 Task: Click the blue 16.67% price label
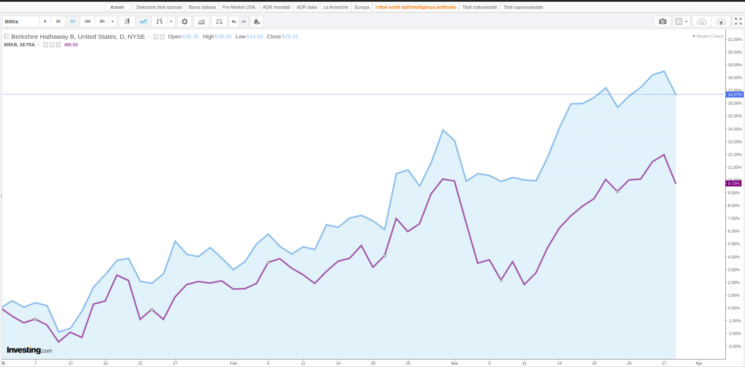pyautogui.click(x=735, y=95)
